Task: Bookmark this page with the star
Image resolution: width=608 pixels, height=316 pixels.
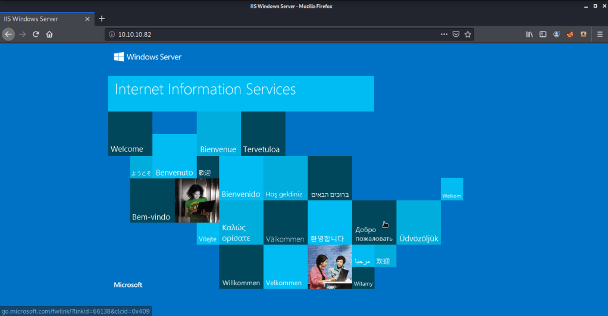Action: coord(468,35)
